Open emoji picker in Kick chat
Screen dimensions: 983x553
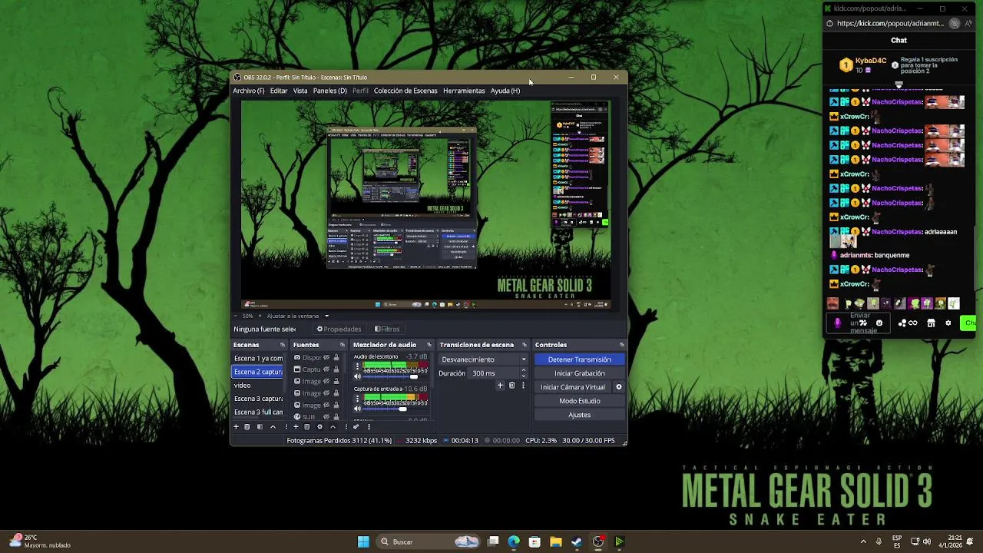[879, 323]
